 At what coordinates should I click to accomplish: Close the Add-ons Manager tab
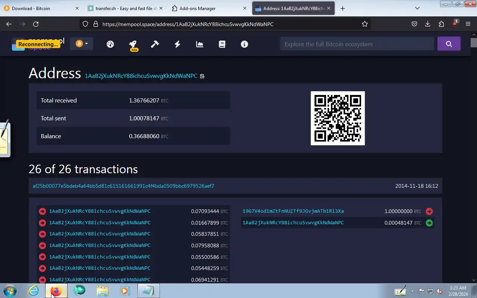(245, 8)
